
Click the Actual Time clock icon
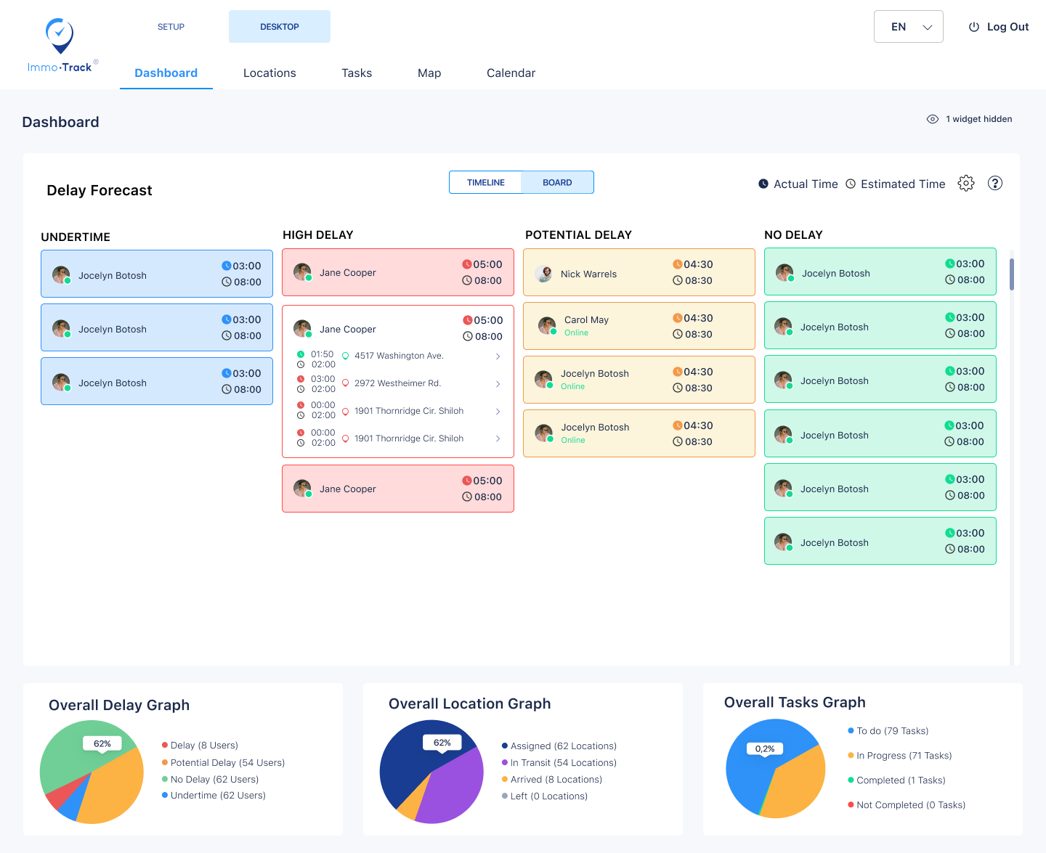763,184
